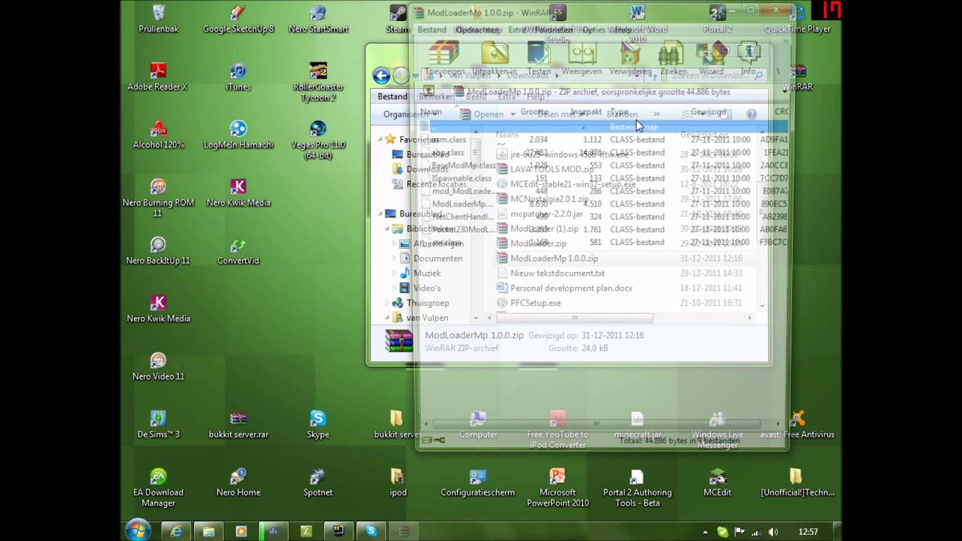Select file ModLoaderMp 1.0.0.zip in list
This screenshot has height=541, width=962.
click(554, 258)
